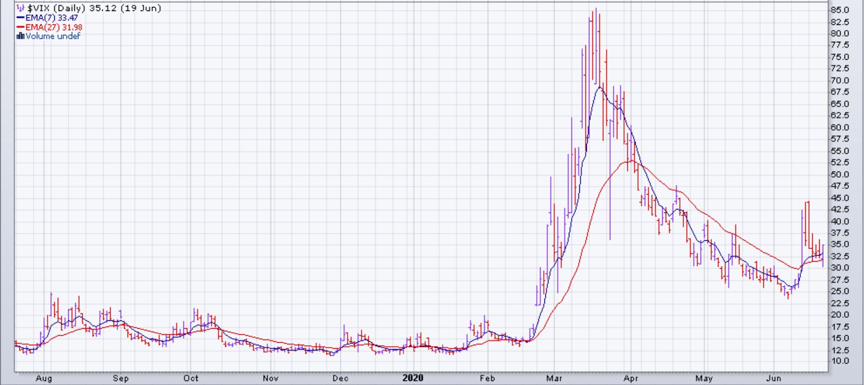Click the 50.0 value on price axis

(840, 174)
